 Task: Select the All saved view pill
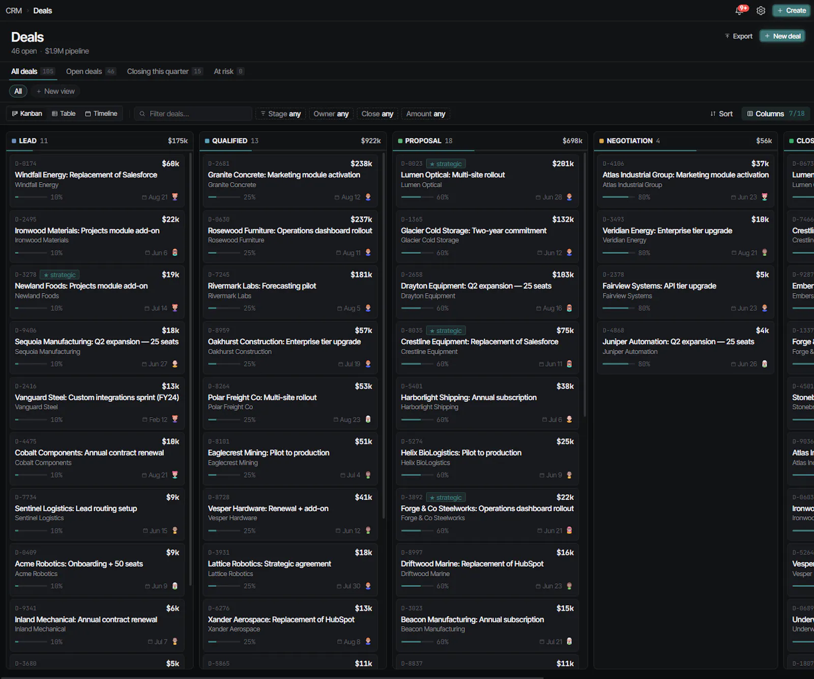click(x=18, y=91)
